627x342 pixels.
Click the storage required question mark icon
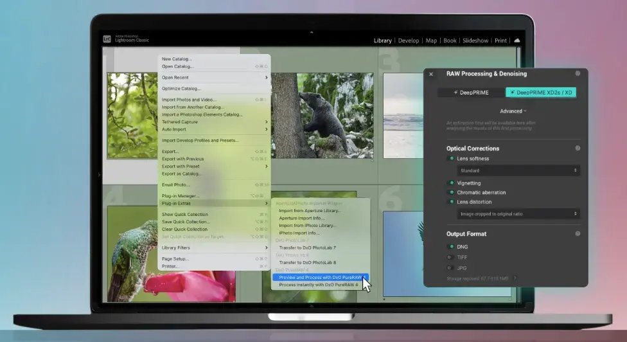point(515,278)
